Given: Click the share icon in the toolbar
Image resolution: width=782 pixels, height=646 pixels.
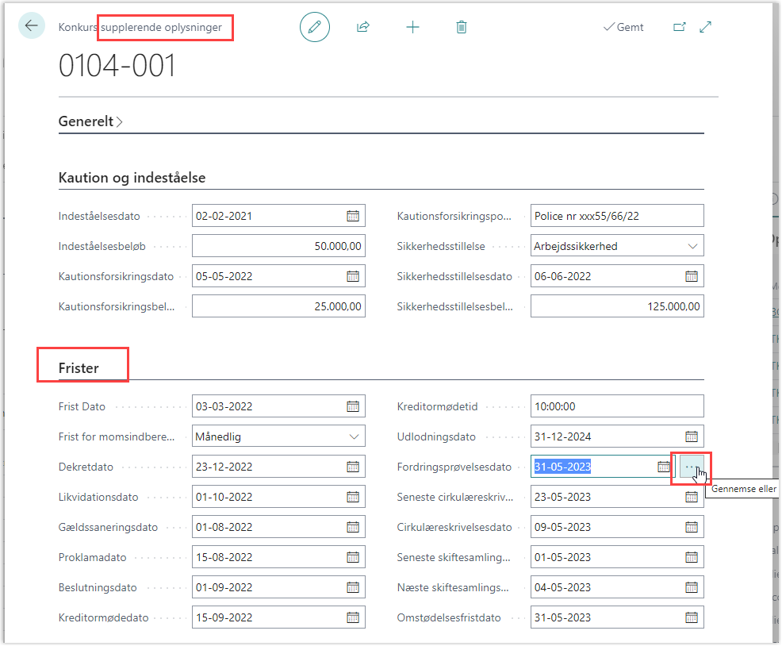Looking at the screenshot, I should click(x=363, y=27).
